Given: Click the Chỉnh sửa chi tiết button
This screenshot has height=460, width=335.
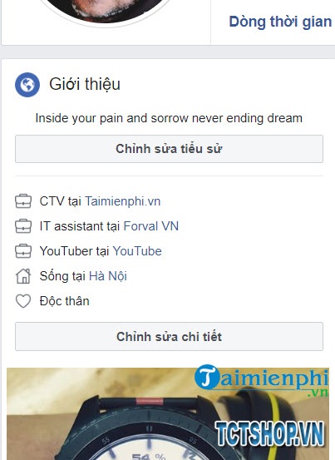Looking at the screenshot, I should (169, 337).
